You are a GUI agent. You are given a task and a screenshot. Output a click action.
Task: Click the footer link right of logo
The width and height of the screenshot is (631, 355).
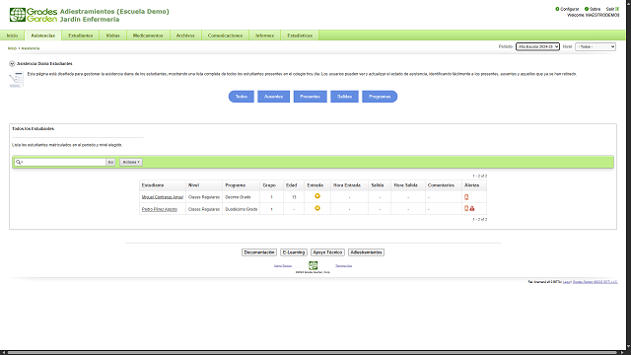(x=344, y=265)
